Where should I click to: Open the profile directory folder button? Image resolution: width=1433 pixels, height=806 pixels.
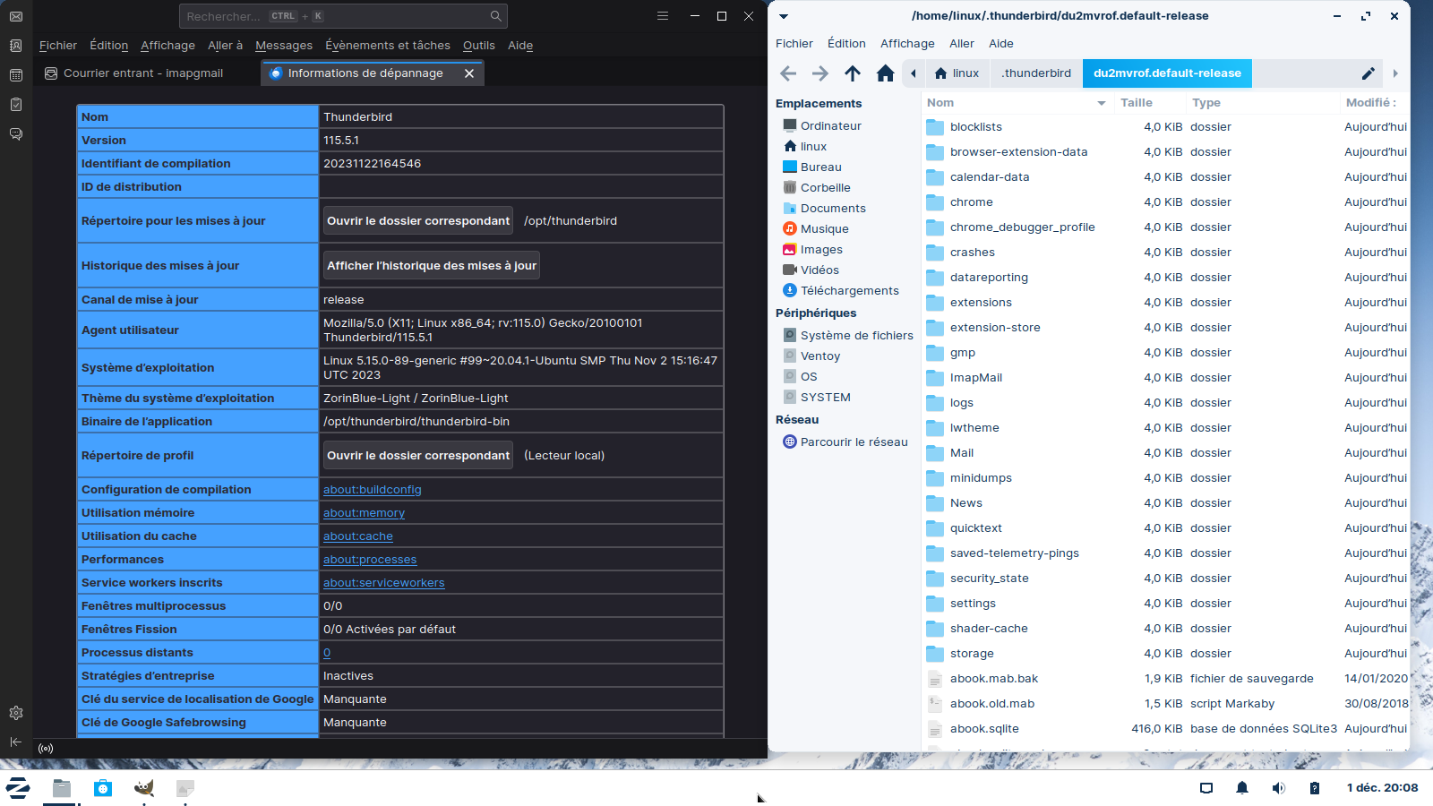click(418, 456)
